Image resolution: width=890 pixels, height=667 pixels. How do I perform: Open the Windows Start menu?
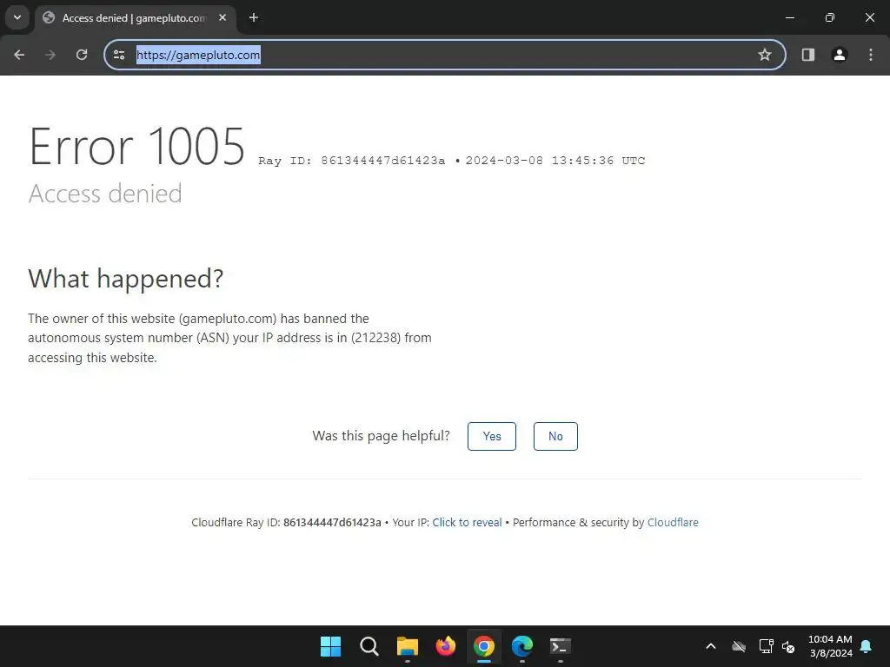pos(330,646)
